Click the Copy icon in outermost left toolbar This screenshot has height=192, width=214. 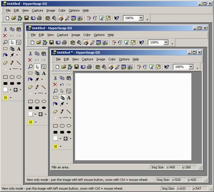point(12,29)
